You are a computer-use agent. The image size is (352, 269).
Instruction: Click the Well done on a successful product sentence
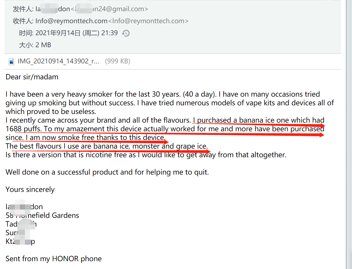[107, 172]
